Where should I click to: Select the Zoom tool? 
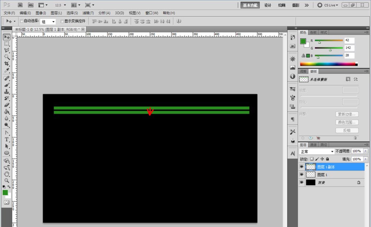pyautogui.click(x=7, y=181)
